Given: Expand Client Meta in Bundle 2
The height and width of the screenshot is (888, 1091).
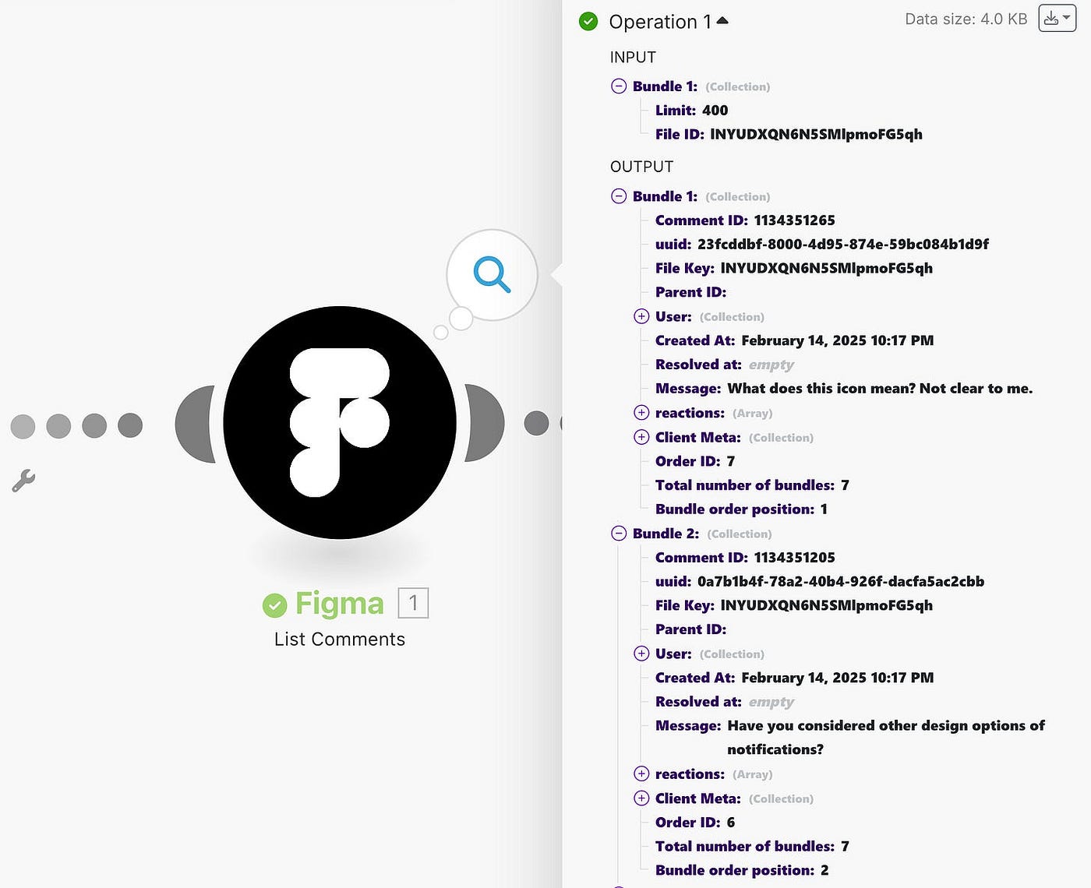Looking at the screenshot, I should (641, 798).
